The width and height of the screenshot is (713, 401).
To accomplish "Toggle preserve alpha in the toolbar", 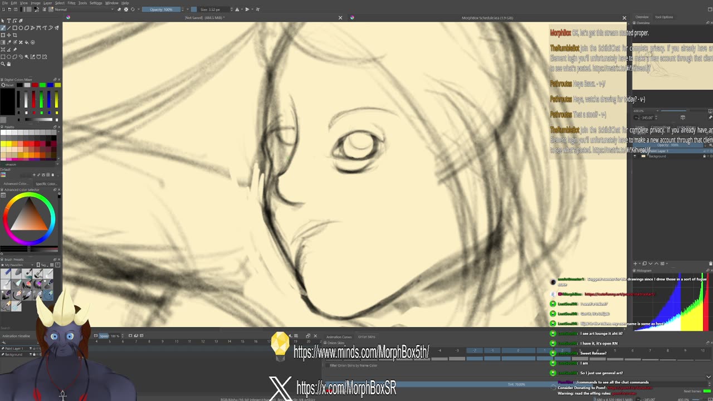I will pyautogui.click(x=126, y=9).
